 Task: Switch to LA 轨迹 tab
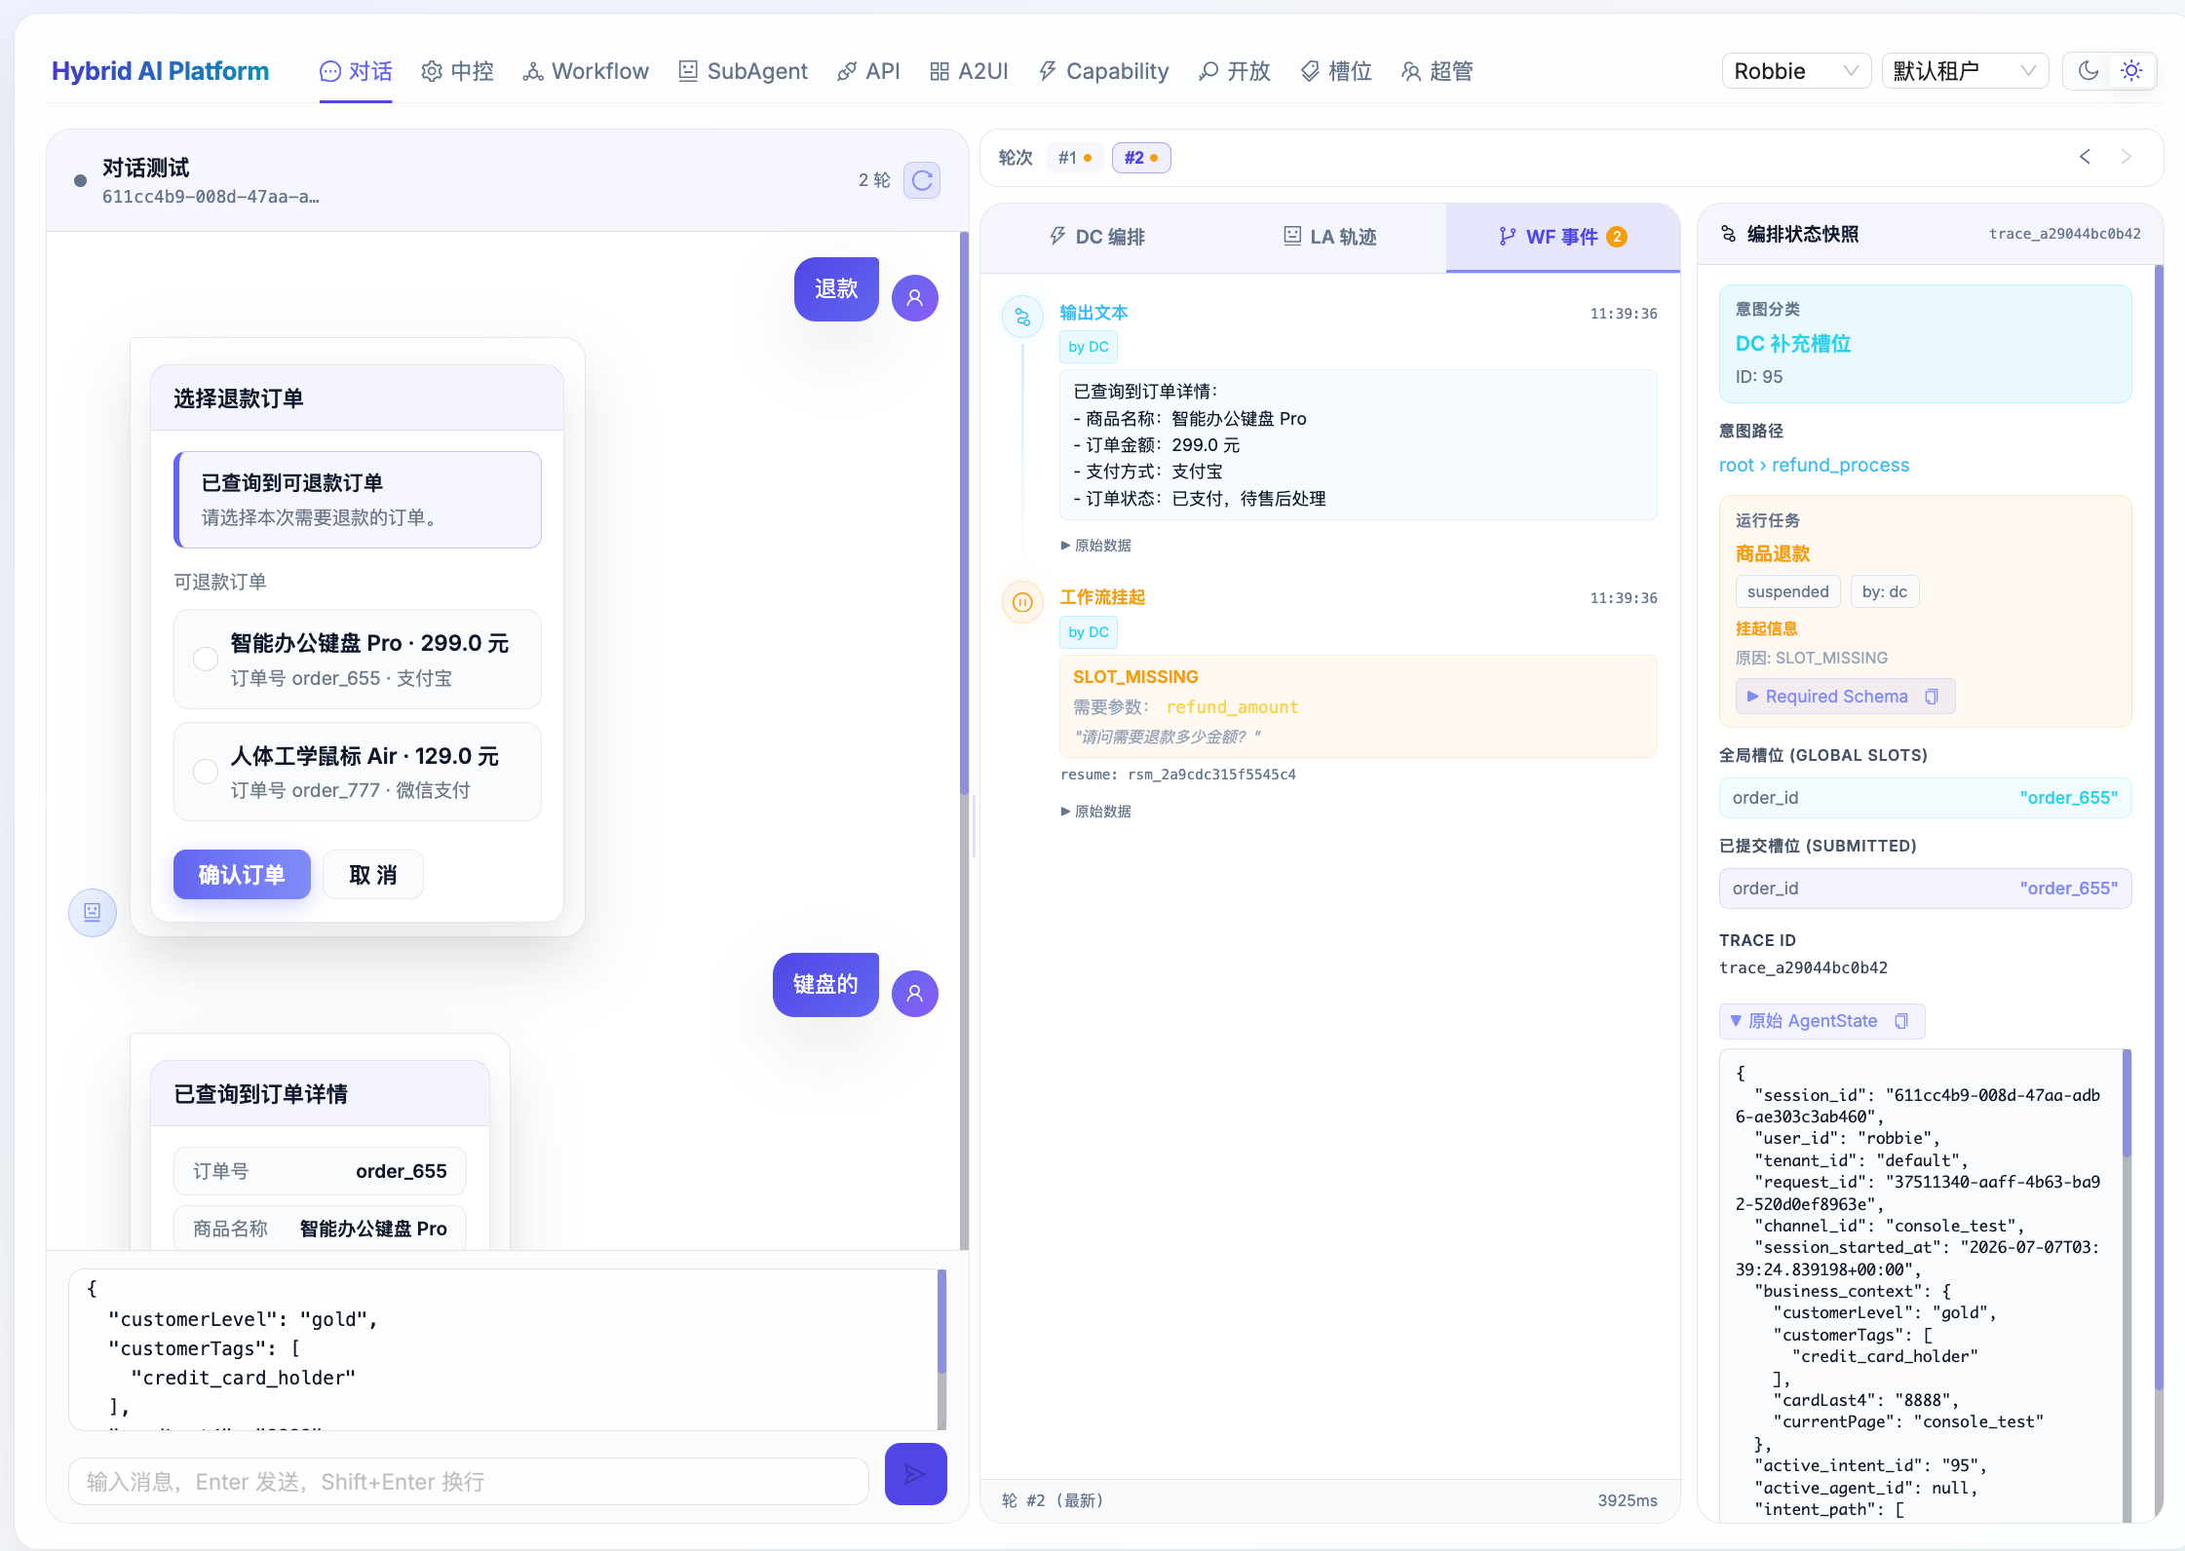coord(1329,237)
